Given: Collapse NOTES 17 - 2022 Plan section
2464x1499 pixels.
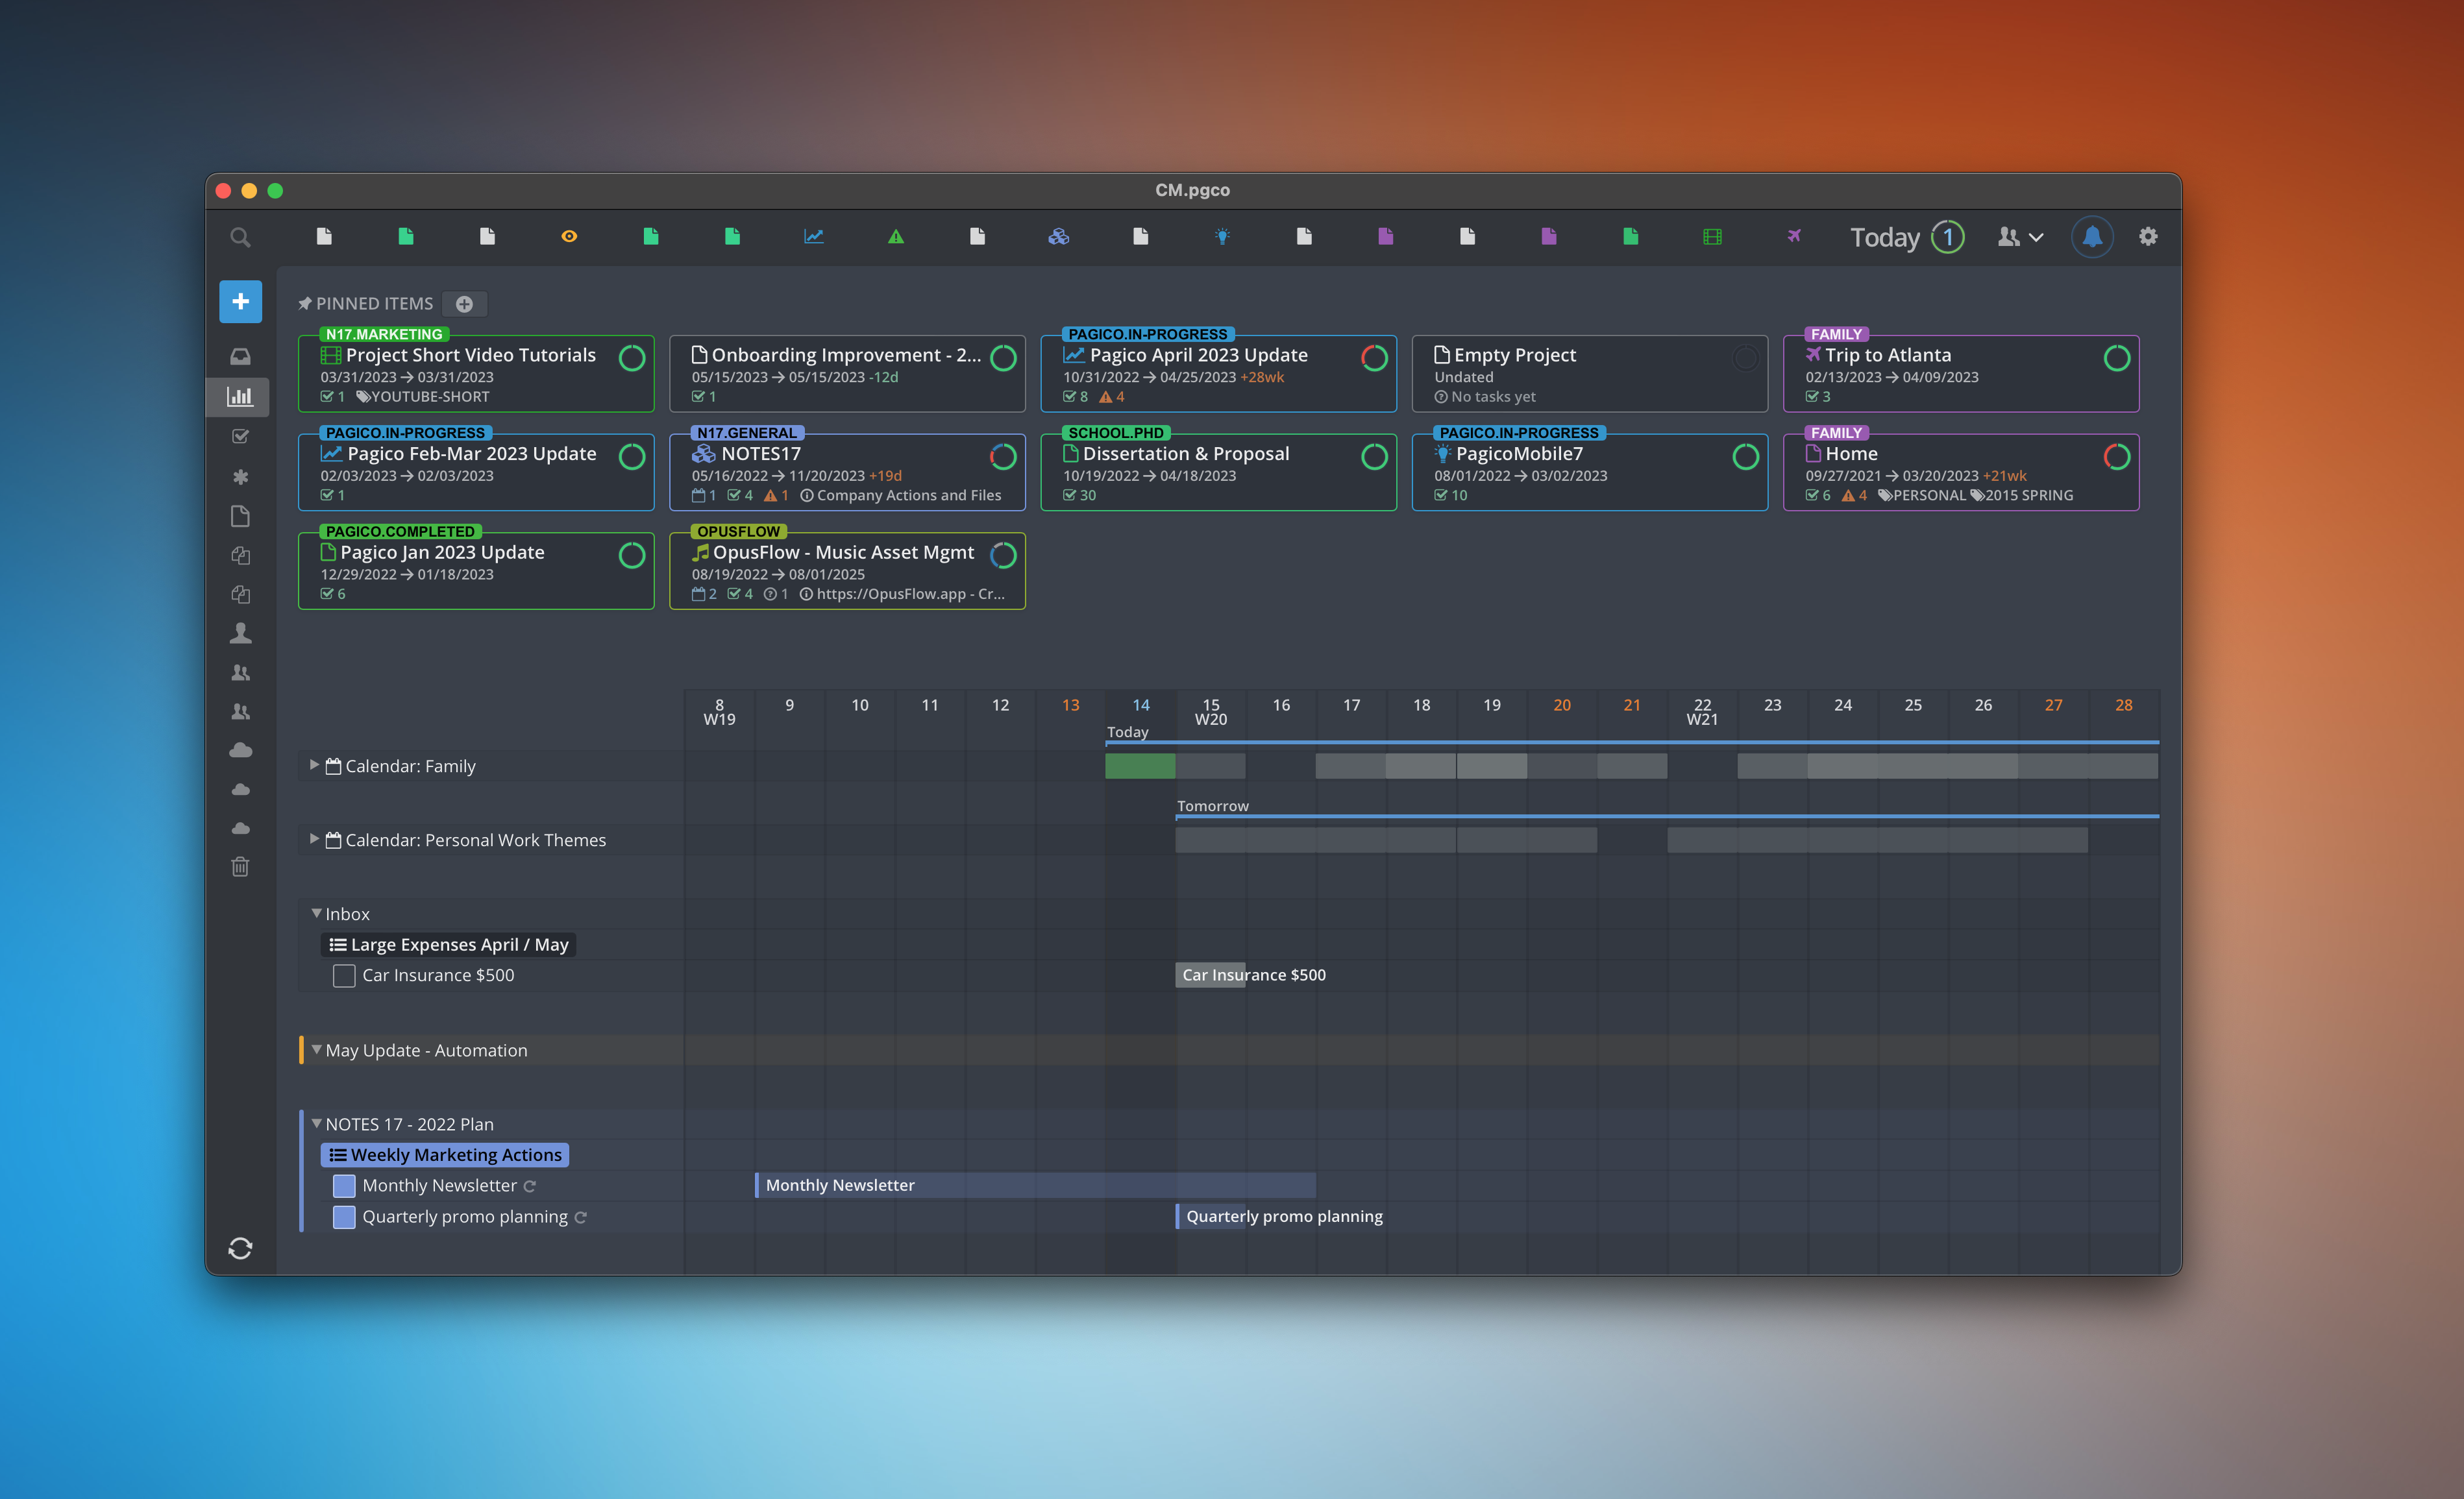Looking at the screenshot, I should (x=316, y=1123).
